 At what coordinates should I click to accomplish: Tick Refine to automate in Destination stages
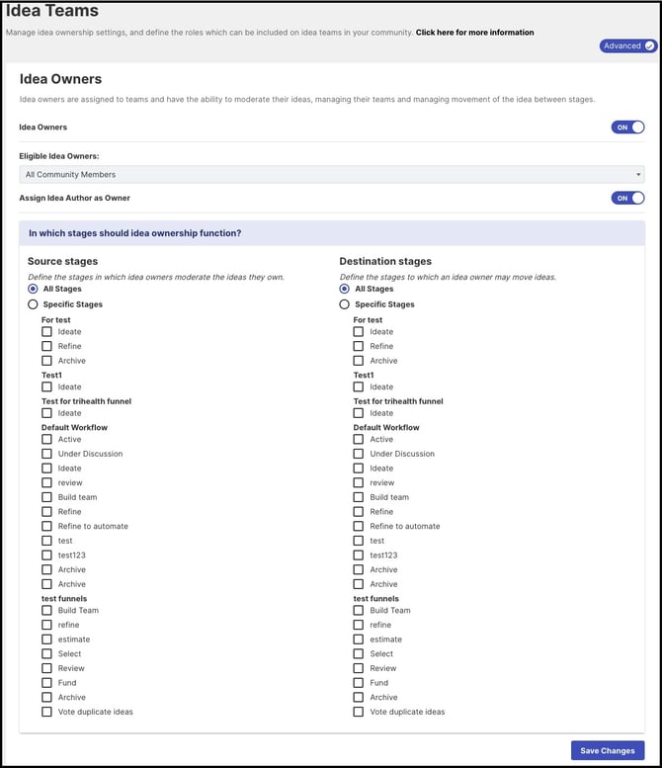(359, 526)
